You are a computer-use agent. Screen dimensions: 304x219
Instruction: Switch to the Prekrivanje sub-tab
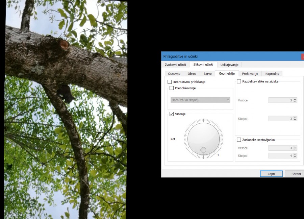click(x=250, y=74)
